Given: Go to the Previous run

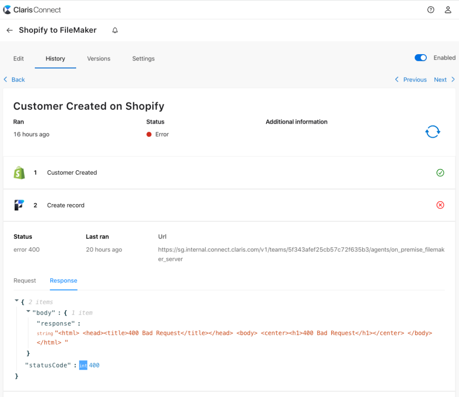Looking at the screenshot, I should coord(415,80).
